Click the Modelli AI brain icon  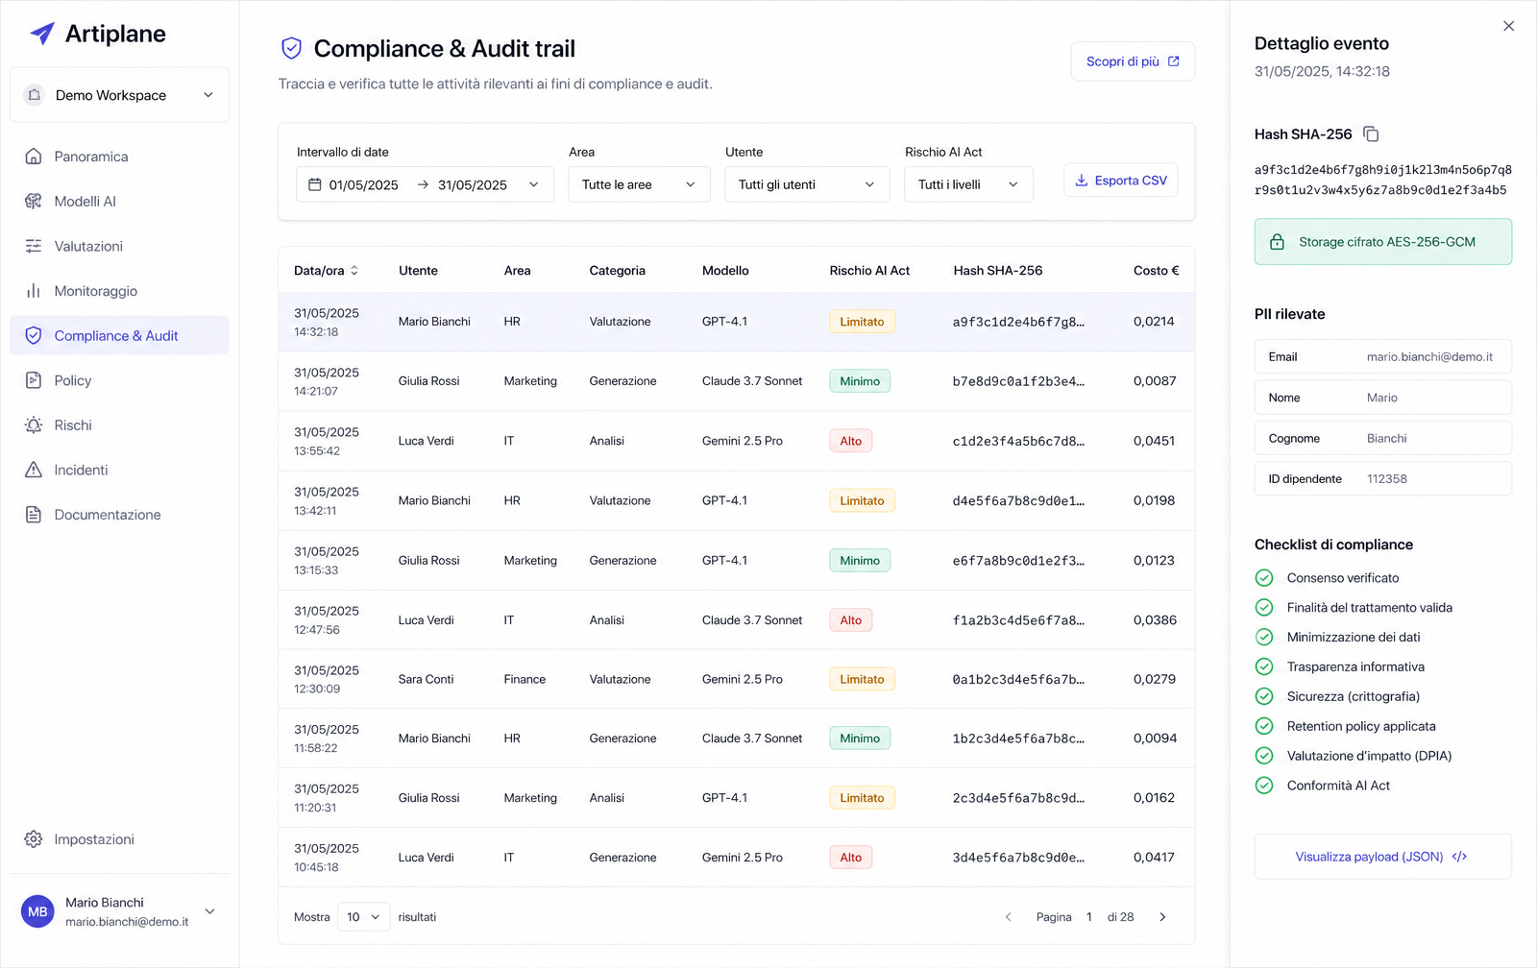(34, 202)
